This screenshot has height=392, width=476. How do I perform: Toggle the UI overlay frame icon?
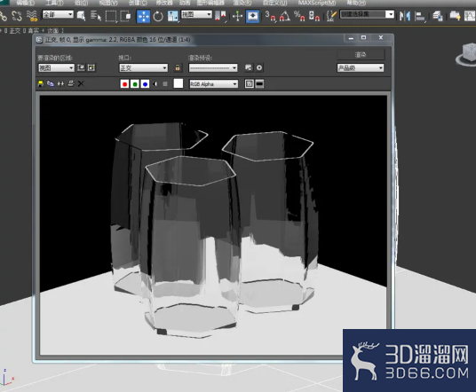coord(250,83)
